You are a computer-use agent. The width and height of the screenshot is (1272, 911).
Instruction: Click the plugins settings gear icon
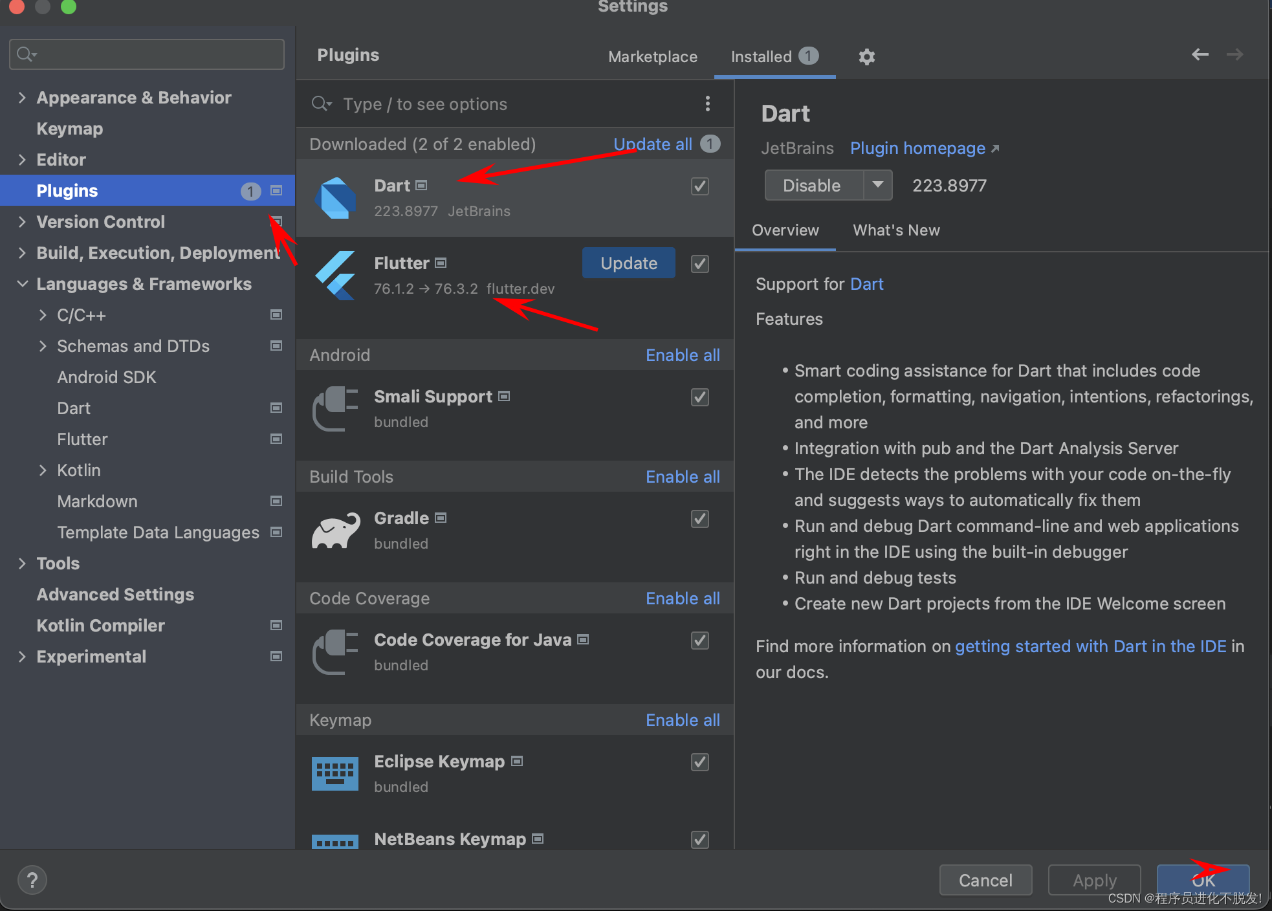click(866, 57)
